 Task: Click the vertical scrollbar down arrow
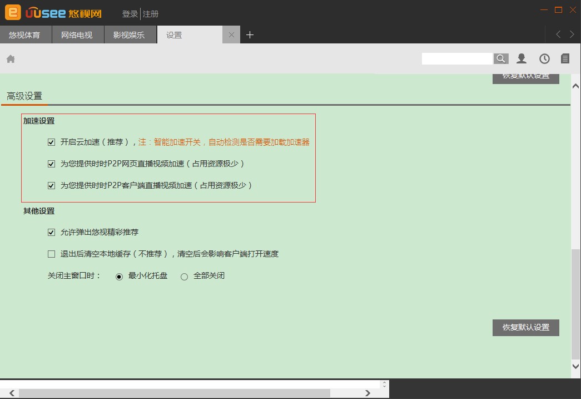(x=575, y=366)
